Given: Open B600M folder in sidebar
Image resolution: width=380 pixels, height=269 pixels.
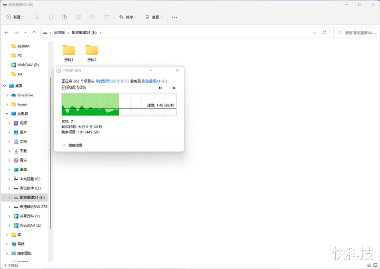Looking at the screenshot, I should (20, 46).
